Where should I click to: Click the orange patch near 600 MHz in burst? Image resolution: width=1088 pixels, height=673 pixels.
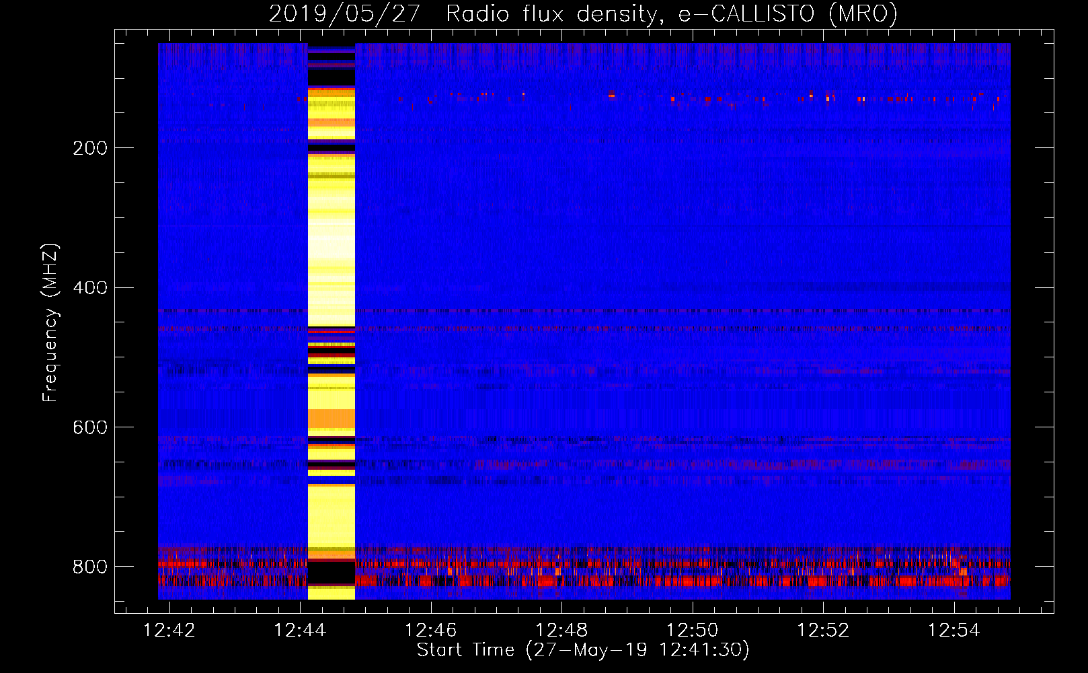click(x=331, y=419)
